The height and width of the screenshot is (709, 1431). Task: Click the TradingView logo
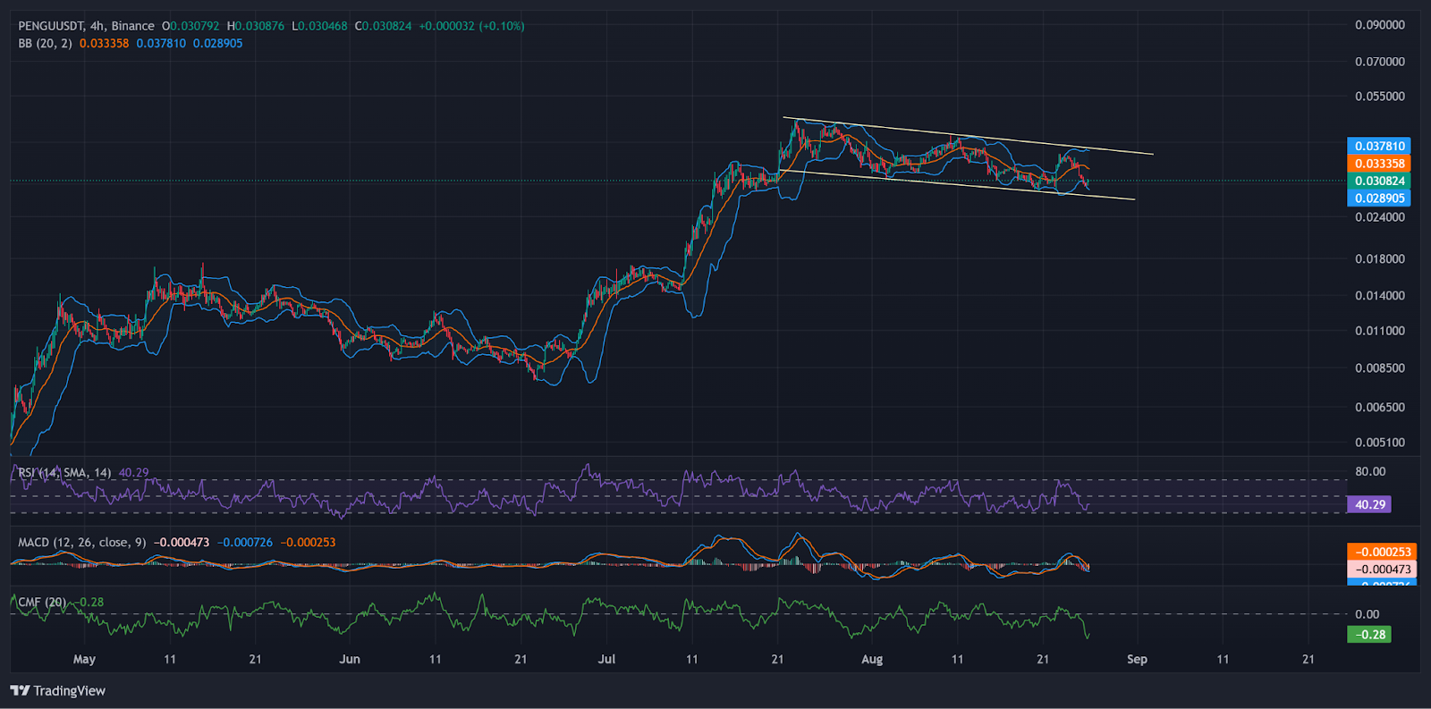58,690
